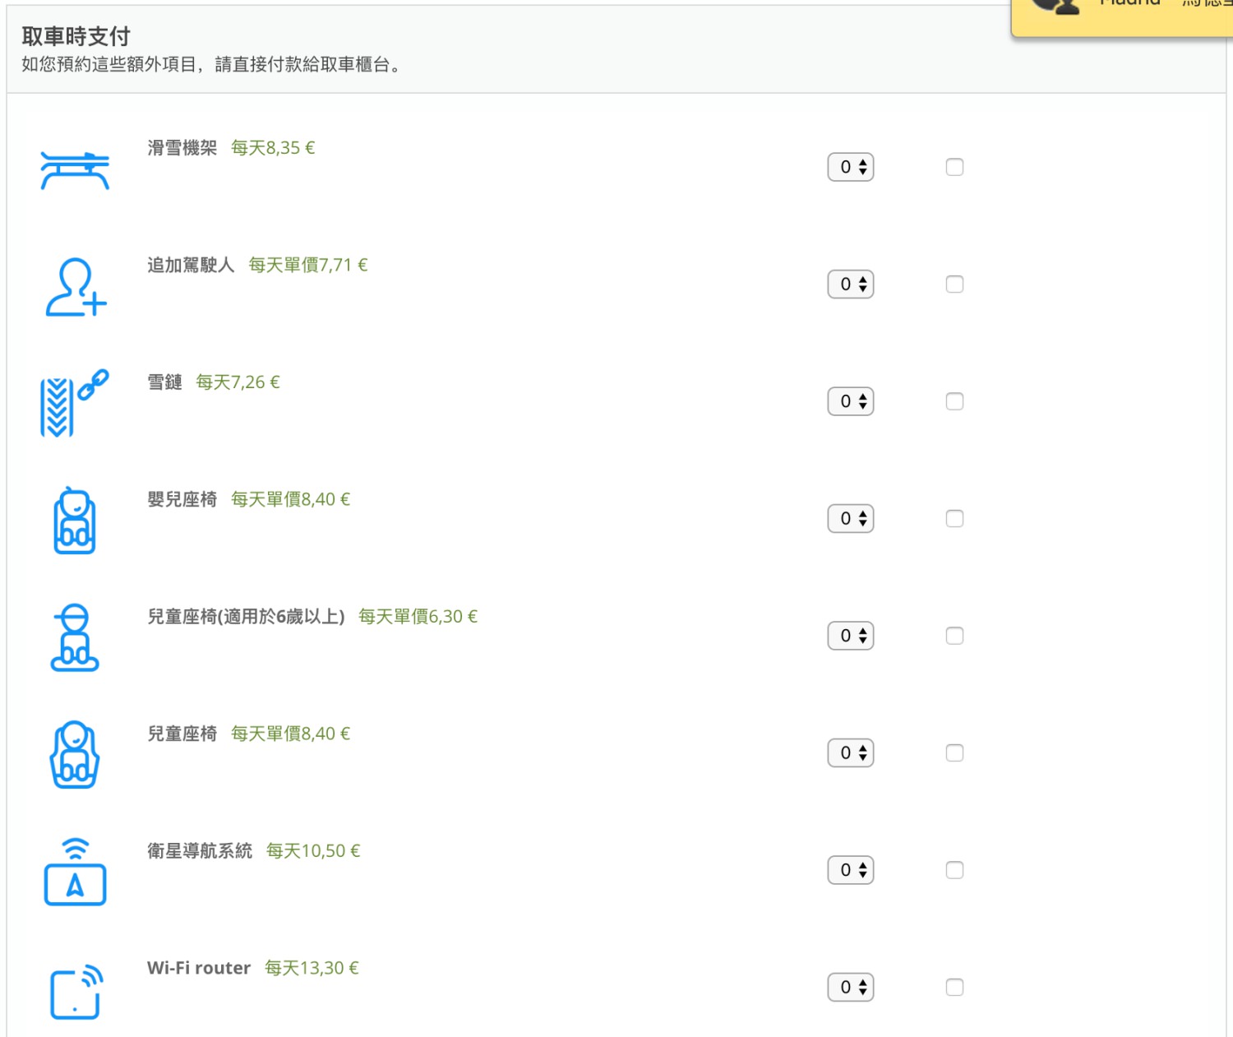Tick the Wi-Fi router checkbox
This screenshot has width=1233, height=1037.
click(x=954, y=988)
